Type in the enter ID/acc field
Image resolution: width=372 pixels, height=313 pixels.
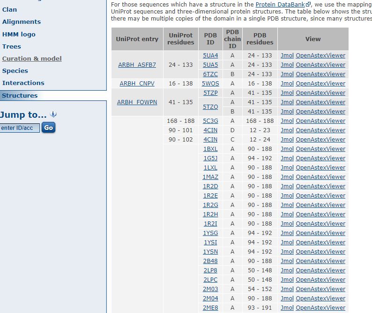click(x=20, y=128)
